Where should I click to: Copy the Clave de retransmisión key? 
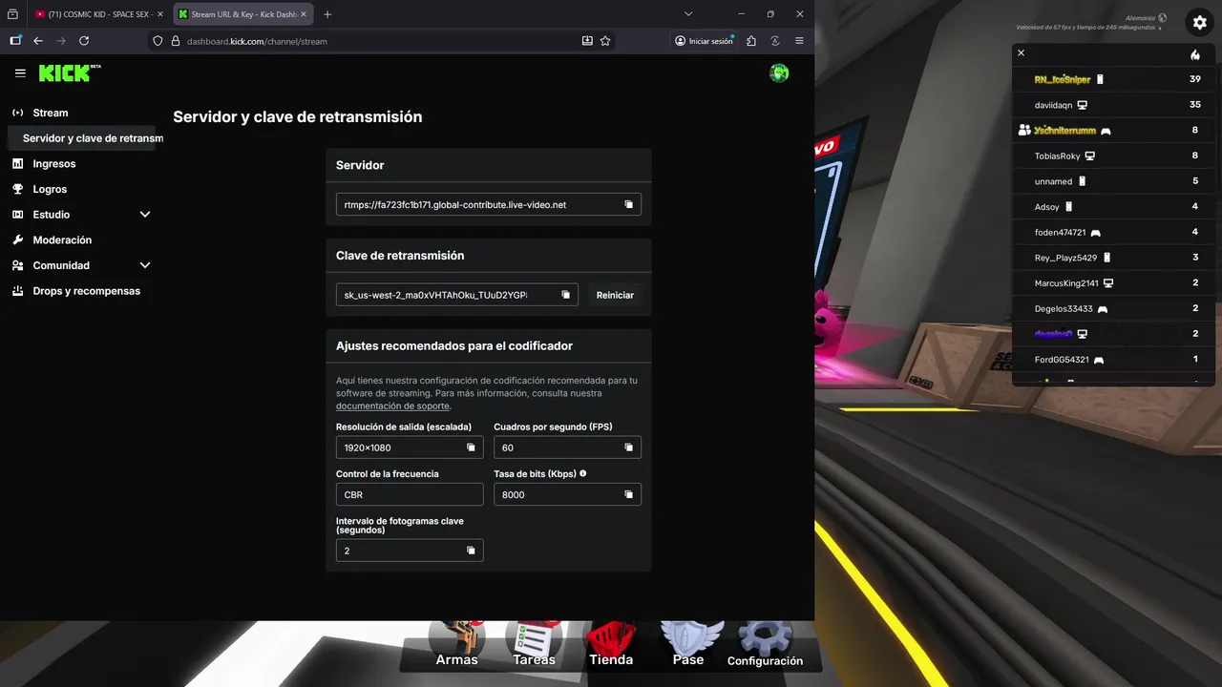(x=565, y=295)
